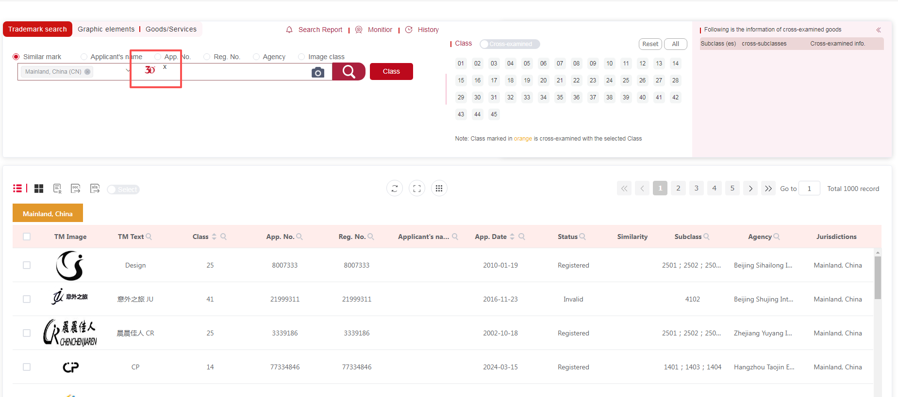The width and height of the screenshot is (898, 397).
Task: Sort the Class column
Action: [214, 237]
